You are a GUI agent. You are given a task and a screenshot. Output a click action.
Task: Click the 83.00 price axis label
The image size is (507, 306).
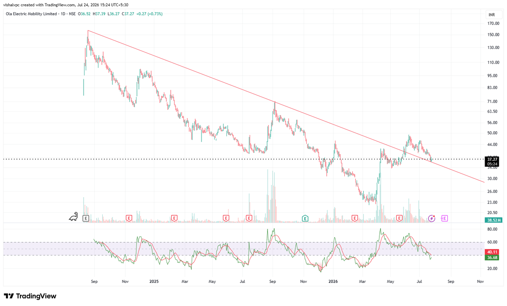tap(493, 88)
